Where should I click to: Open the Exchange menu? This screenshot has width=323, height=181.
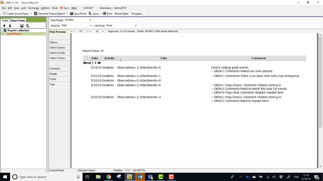coord(34,8)
